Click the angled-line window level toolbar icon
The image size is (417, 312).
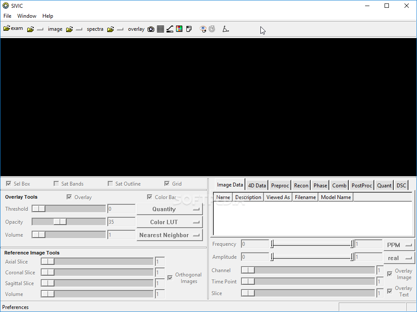pyautogui.click(x=170, y=29)
